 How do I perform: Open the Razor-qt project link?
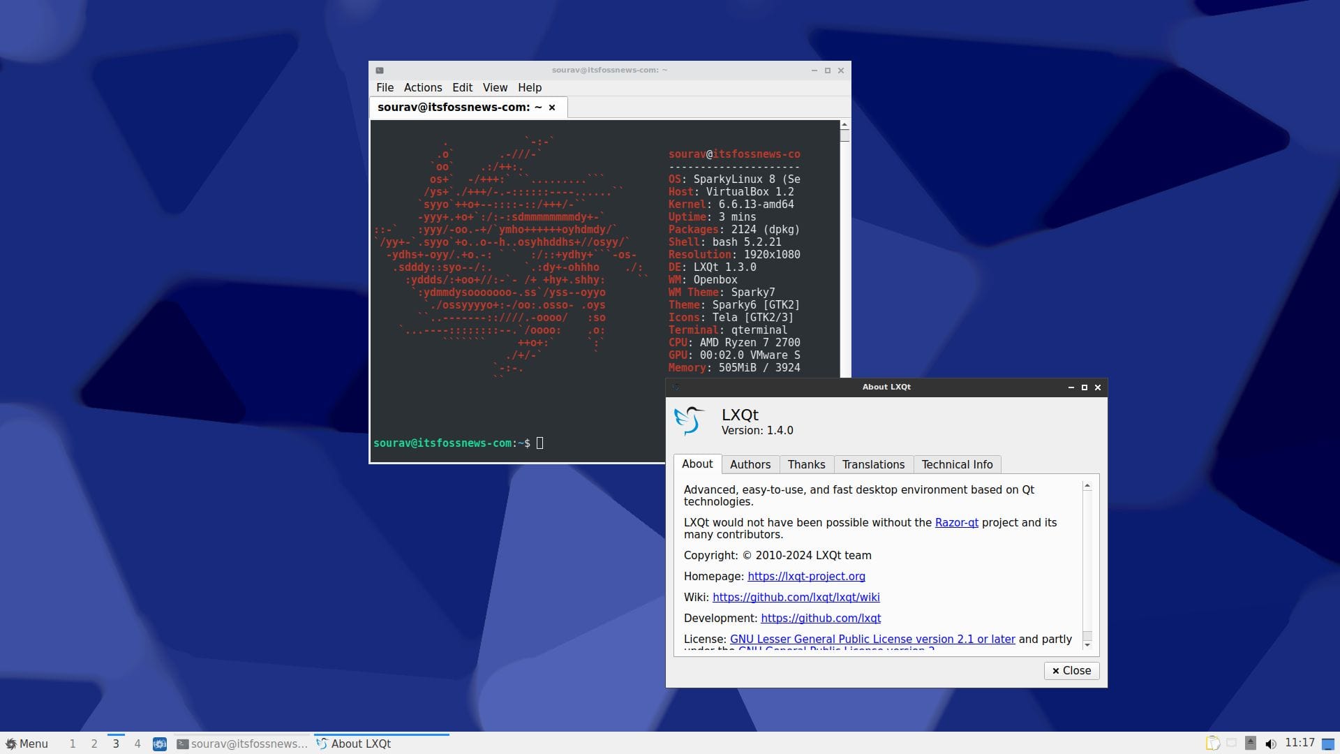955,522
